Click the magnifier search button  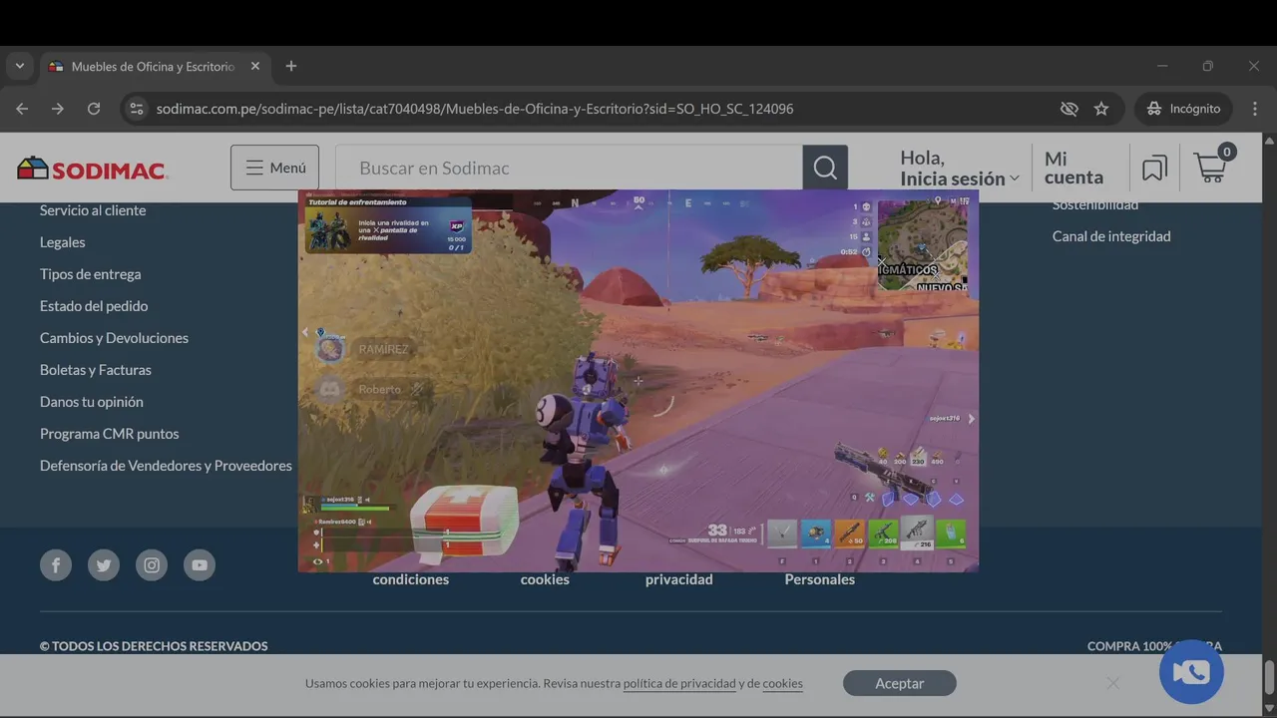825,168
